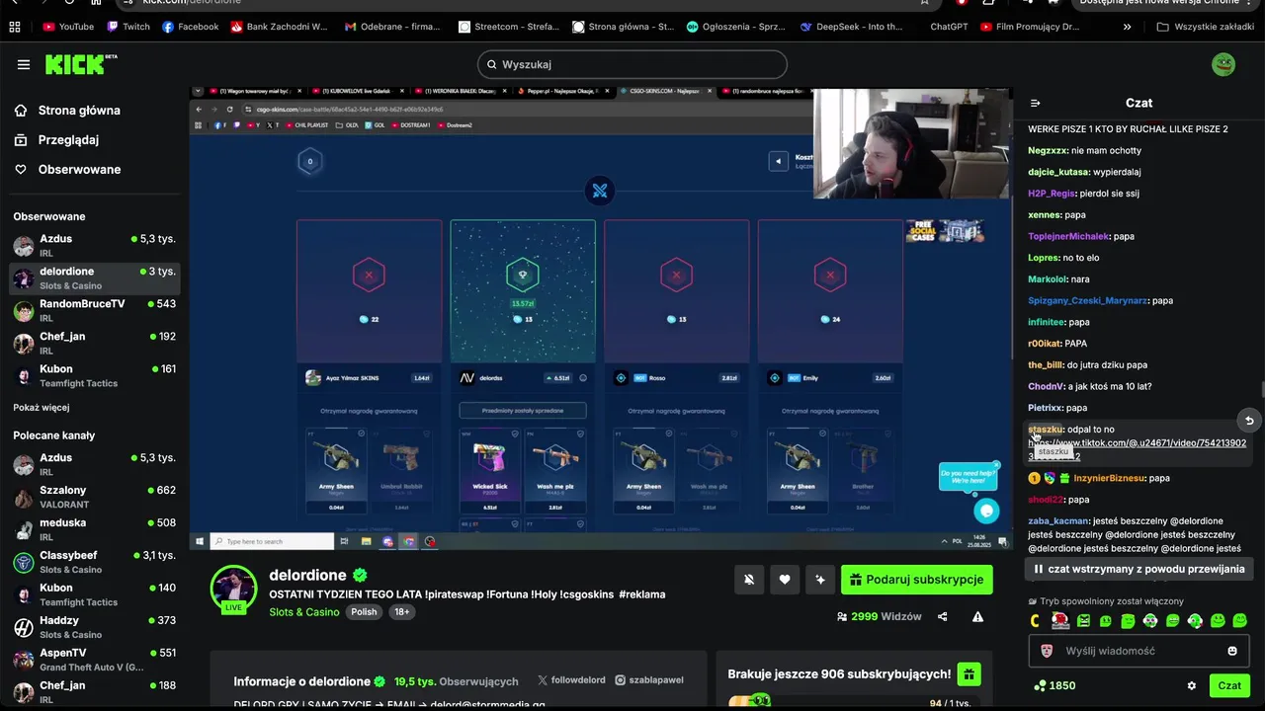Screen dimensions: 1265x711
Task: Click the streamer webcam overlay in video
Action: point(910,144)
